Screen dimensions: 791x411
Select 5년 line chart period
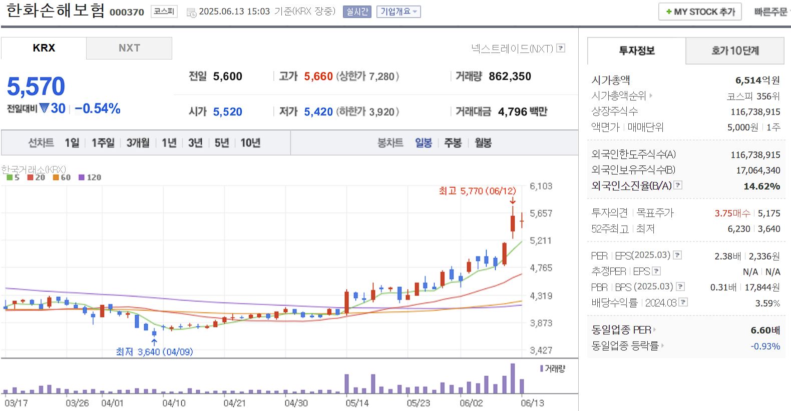coord(222,143)
